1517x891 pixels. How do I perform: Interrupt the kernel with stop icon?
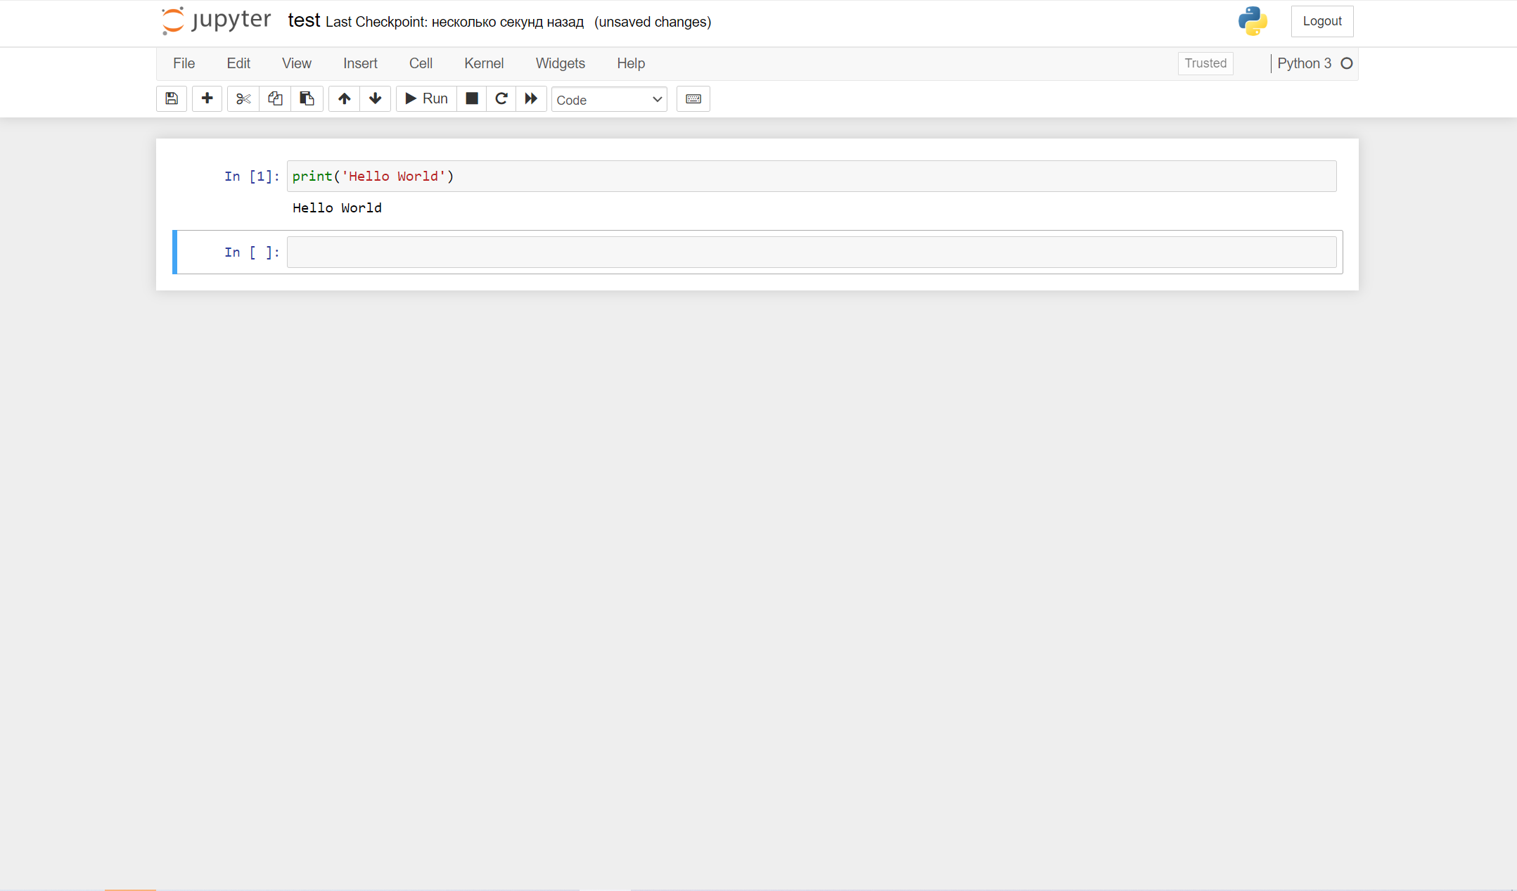472,98
